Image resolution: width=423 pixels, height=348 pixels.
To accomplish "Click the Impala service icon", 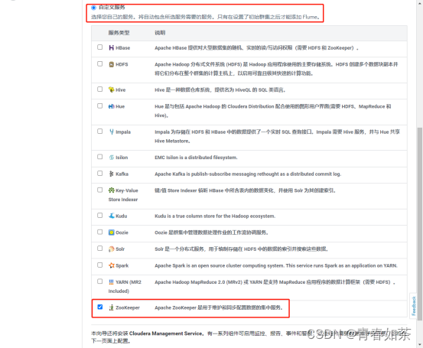I will [x=112, y=132].
